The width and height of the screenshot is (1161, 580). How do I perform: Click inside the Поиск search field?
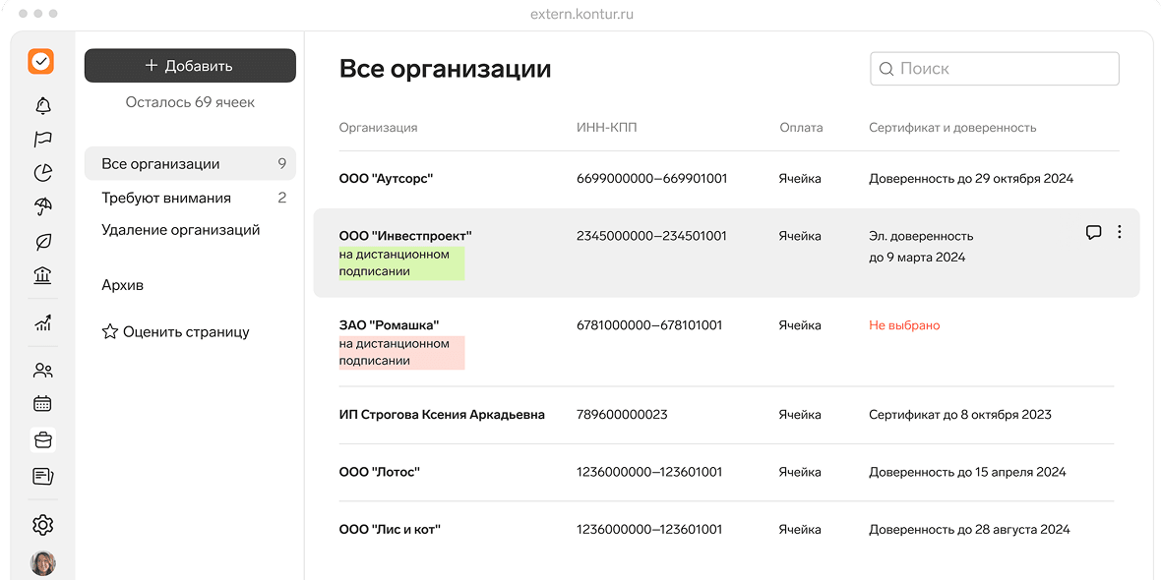(994, 68)
